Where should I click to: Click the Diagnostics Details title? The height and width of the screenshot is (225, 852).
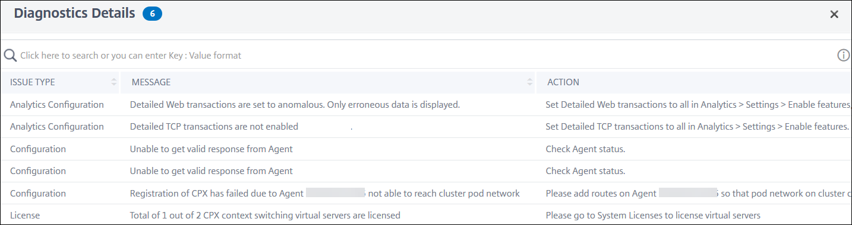tap(74, 14)
